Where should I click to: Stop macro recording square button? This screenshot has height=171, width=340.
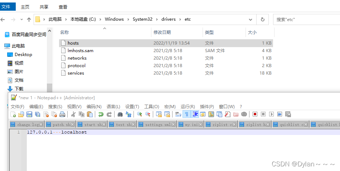(x=263, y=114)
